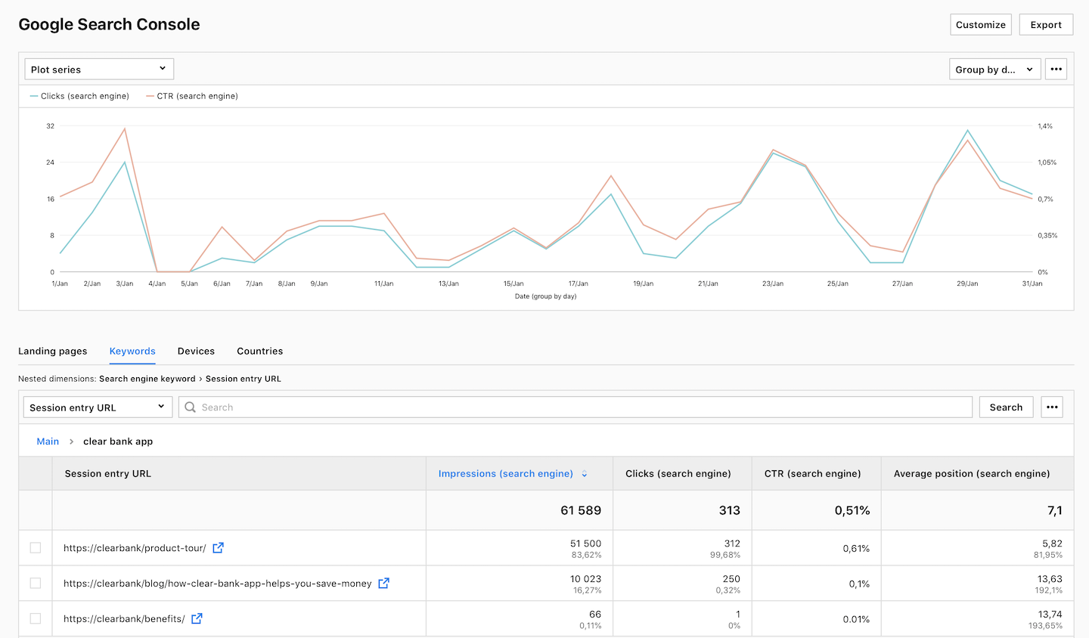
Task: Open external link icon for blog save-money URL
Action: (x=383, y=584)
